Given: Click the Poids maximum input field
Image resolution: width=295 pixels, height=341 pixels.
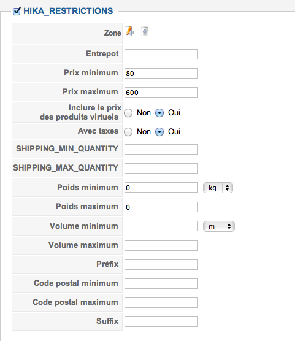Looking at the screenshot, I should coord(161,207).
